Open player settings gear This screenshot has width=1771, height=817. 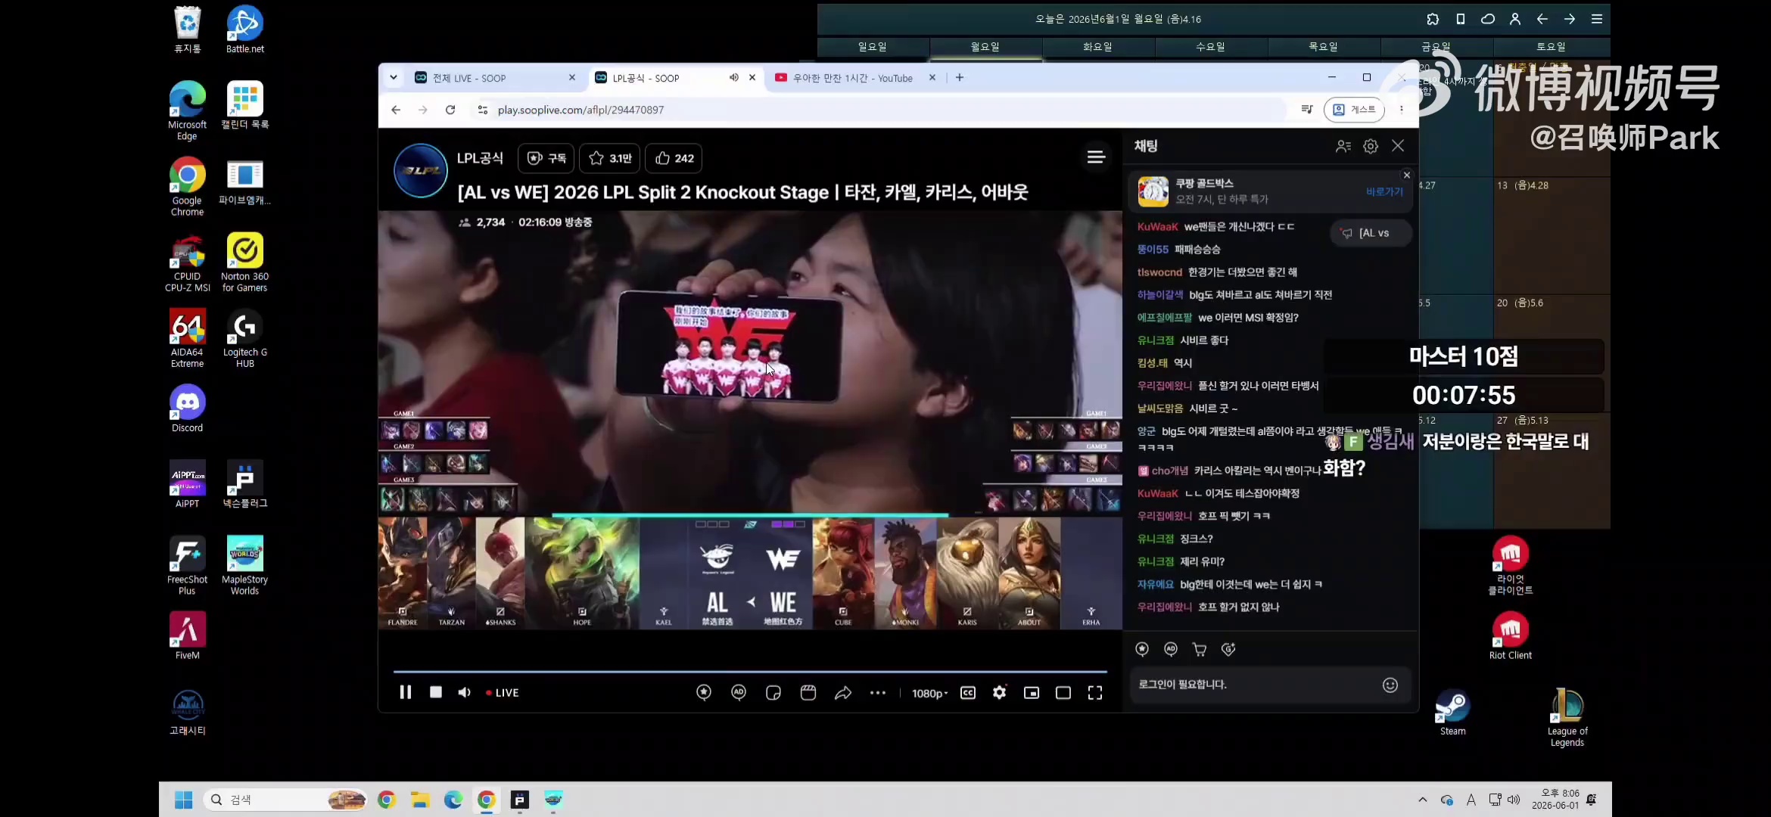point(1000,693)
